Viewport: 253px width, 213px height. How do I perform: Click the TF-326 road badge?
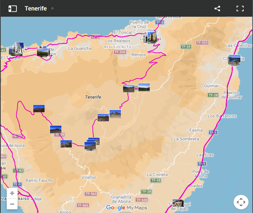[120, 52]
